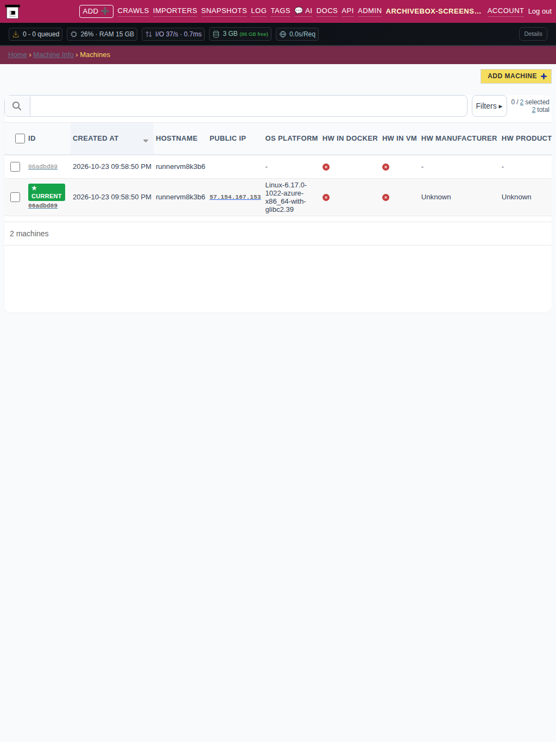
Task: Open the Admin menu item
Action: (x=370, y=11)
